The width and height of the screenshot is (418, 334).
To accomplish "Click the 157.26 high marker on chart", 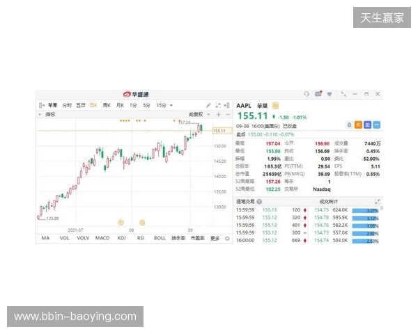I will coord(185,122).
